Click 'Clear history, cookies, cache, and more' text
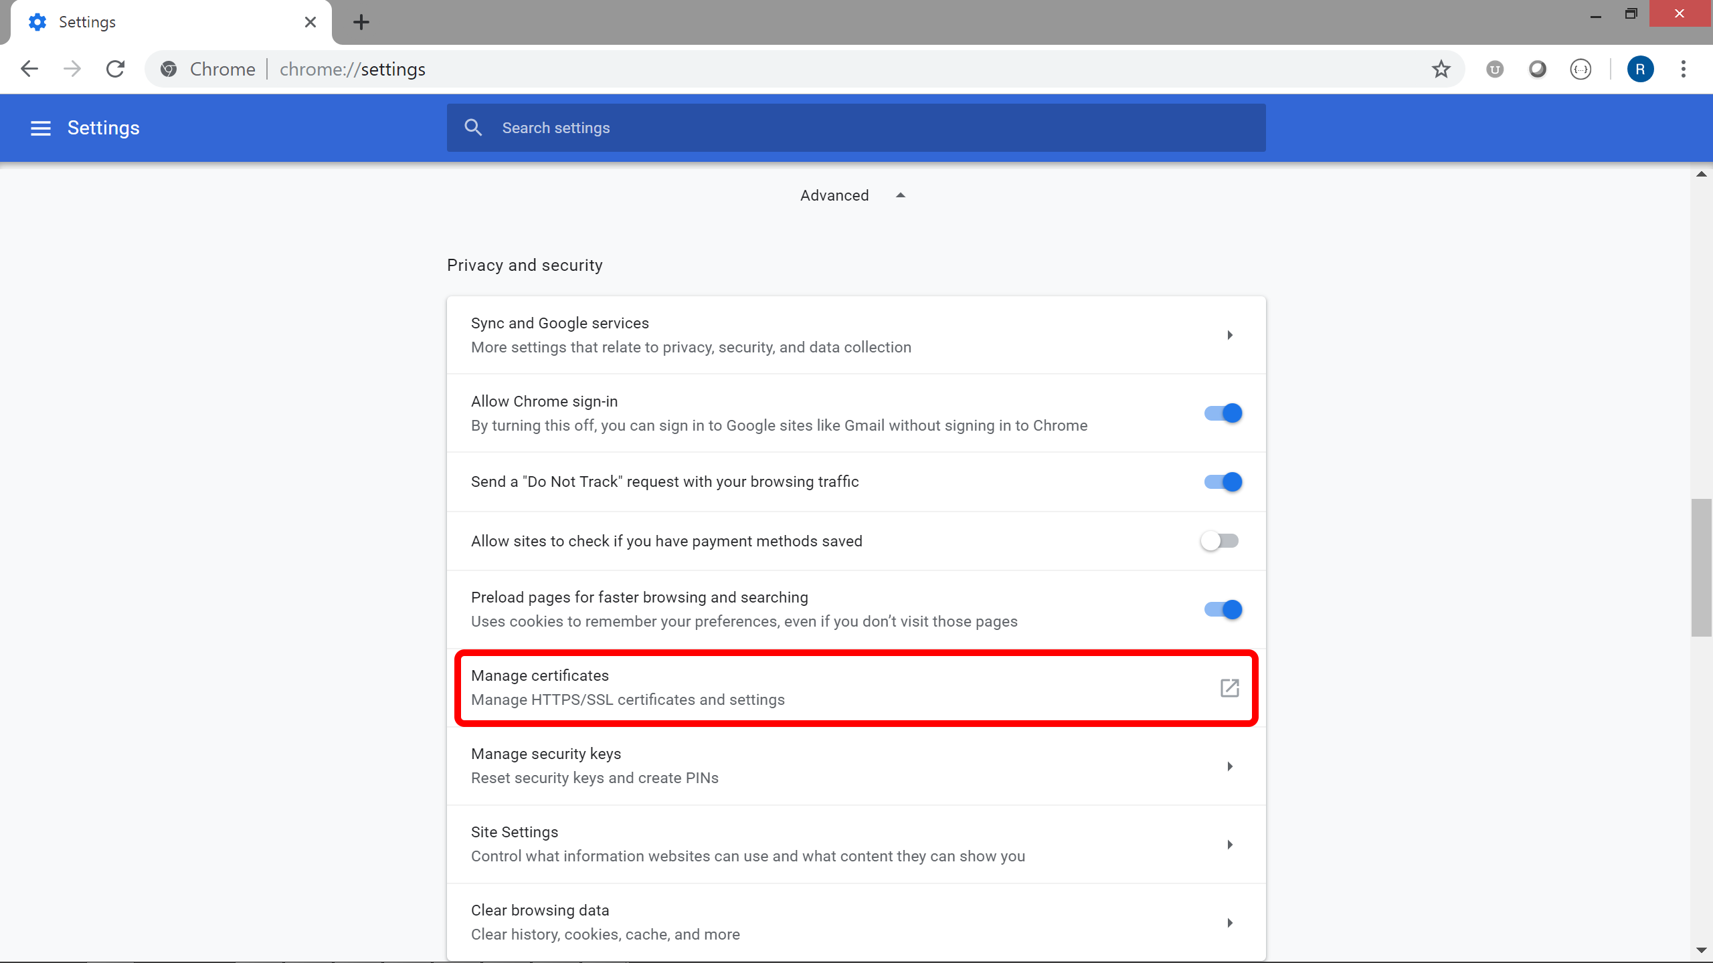This screenshot has width=1713, height=963. 606,934
